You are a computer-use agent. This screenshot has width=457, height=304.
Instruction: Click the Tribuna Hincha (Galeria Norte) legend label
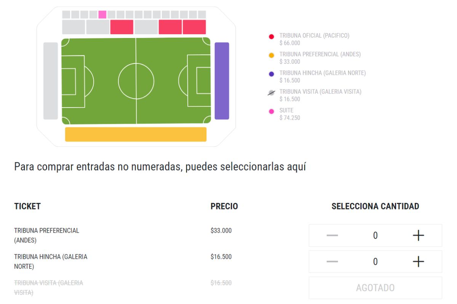(x=322, y=73)
